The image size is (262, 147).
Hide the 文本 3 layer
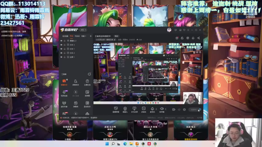61,45
